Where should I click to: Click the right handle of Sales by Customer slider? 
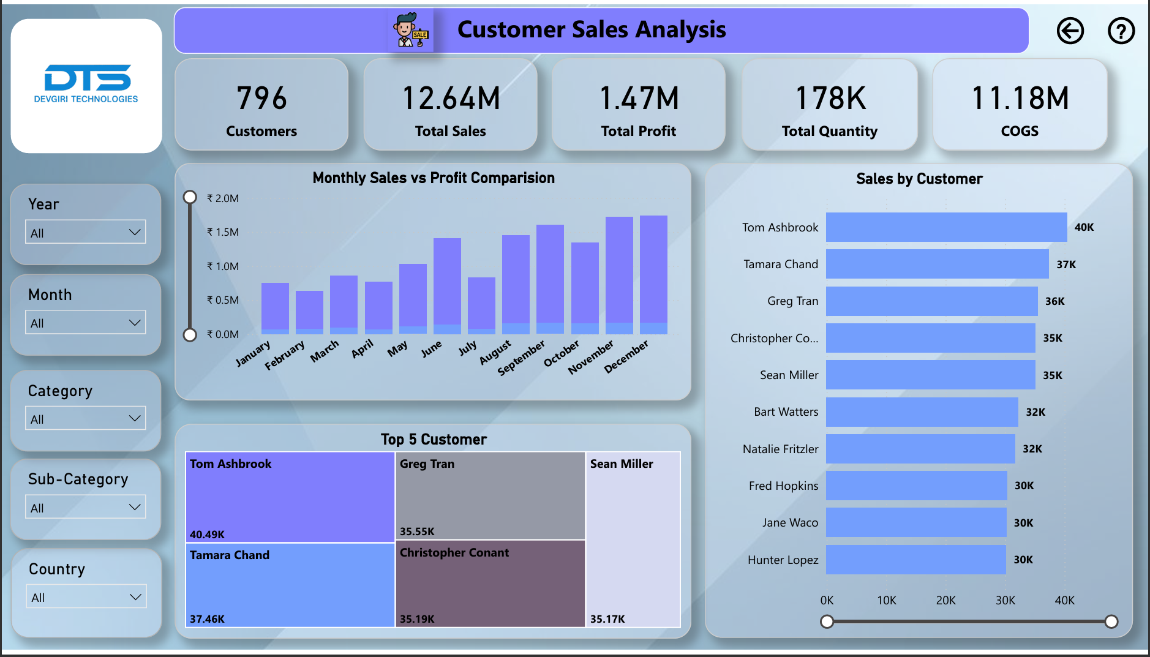[x=1111, y=622]
